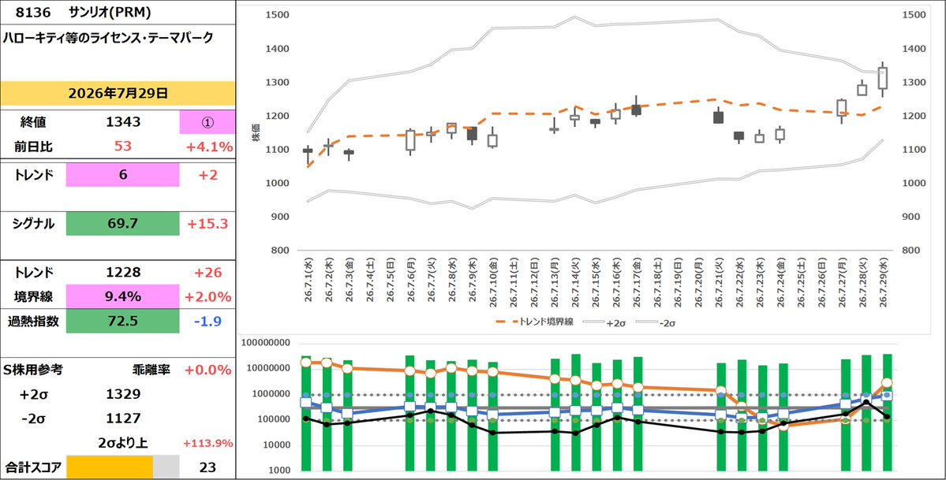The width and height of the screenshot is (946, 480).
Task: Click the 境界線 label
Action: (x=32, y=296)
